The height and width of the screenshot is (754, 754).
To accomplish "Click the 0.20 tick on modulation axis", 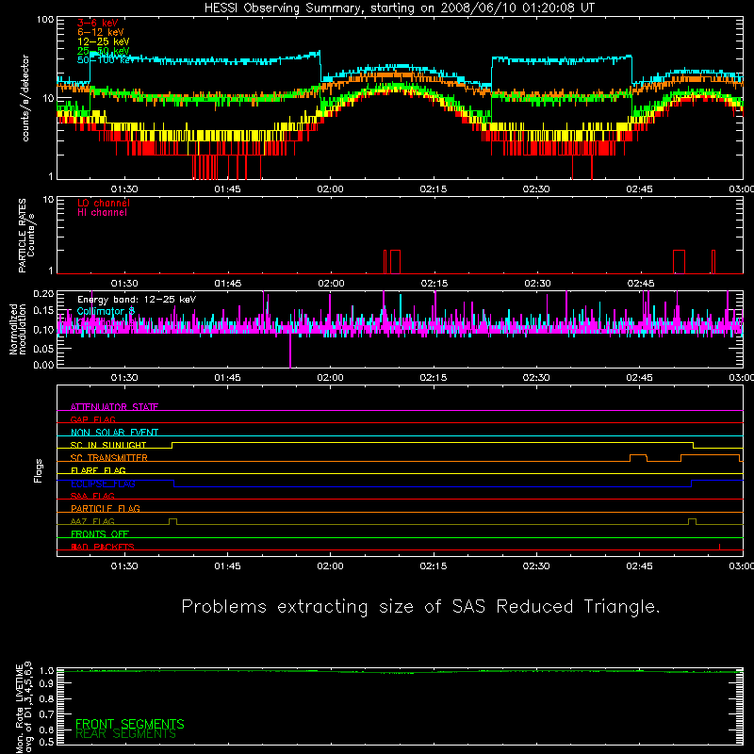I will 43,293.
